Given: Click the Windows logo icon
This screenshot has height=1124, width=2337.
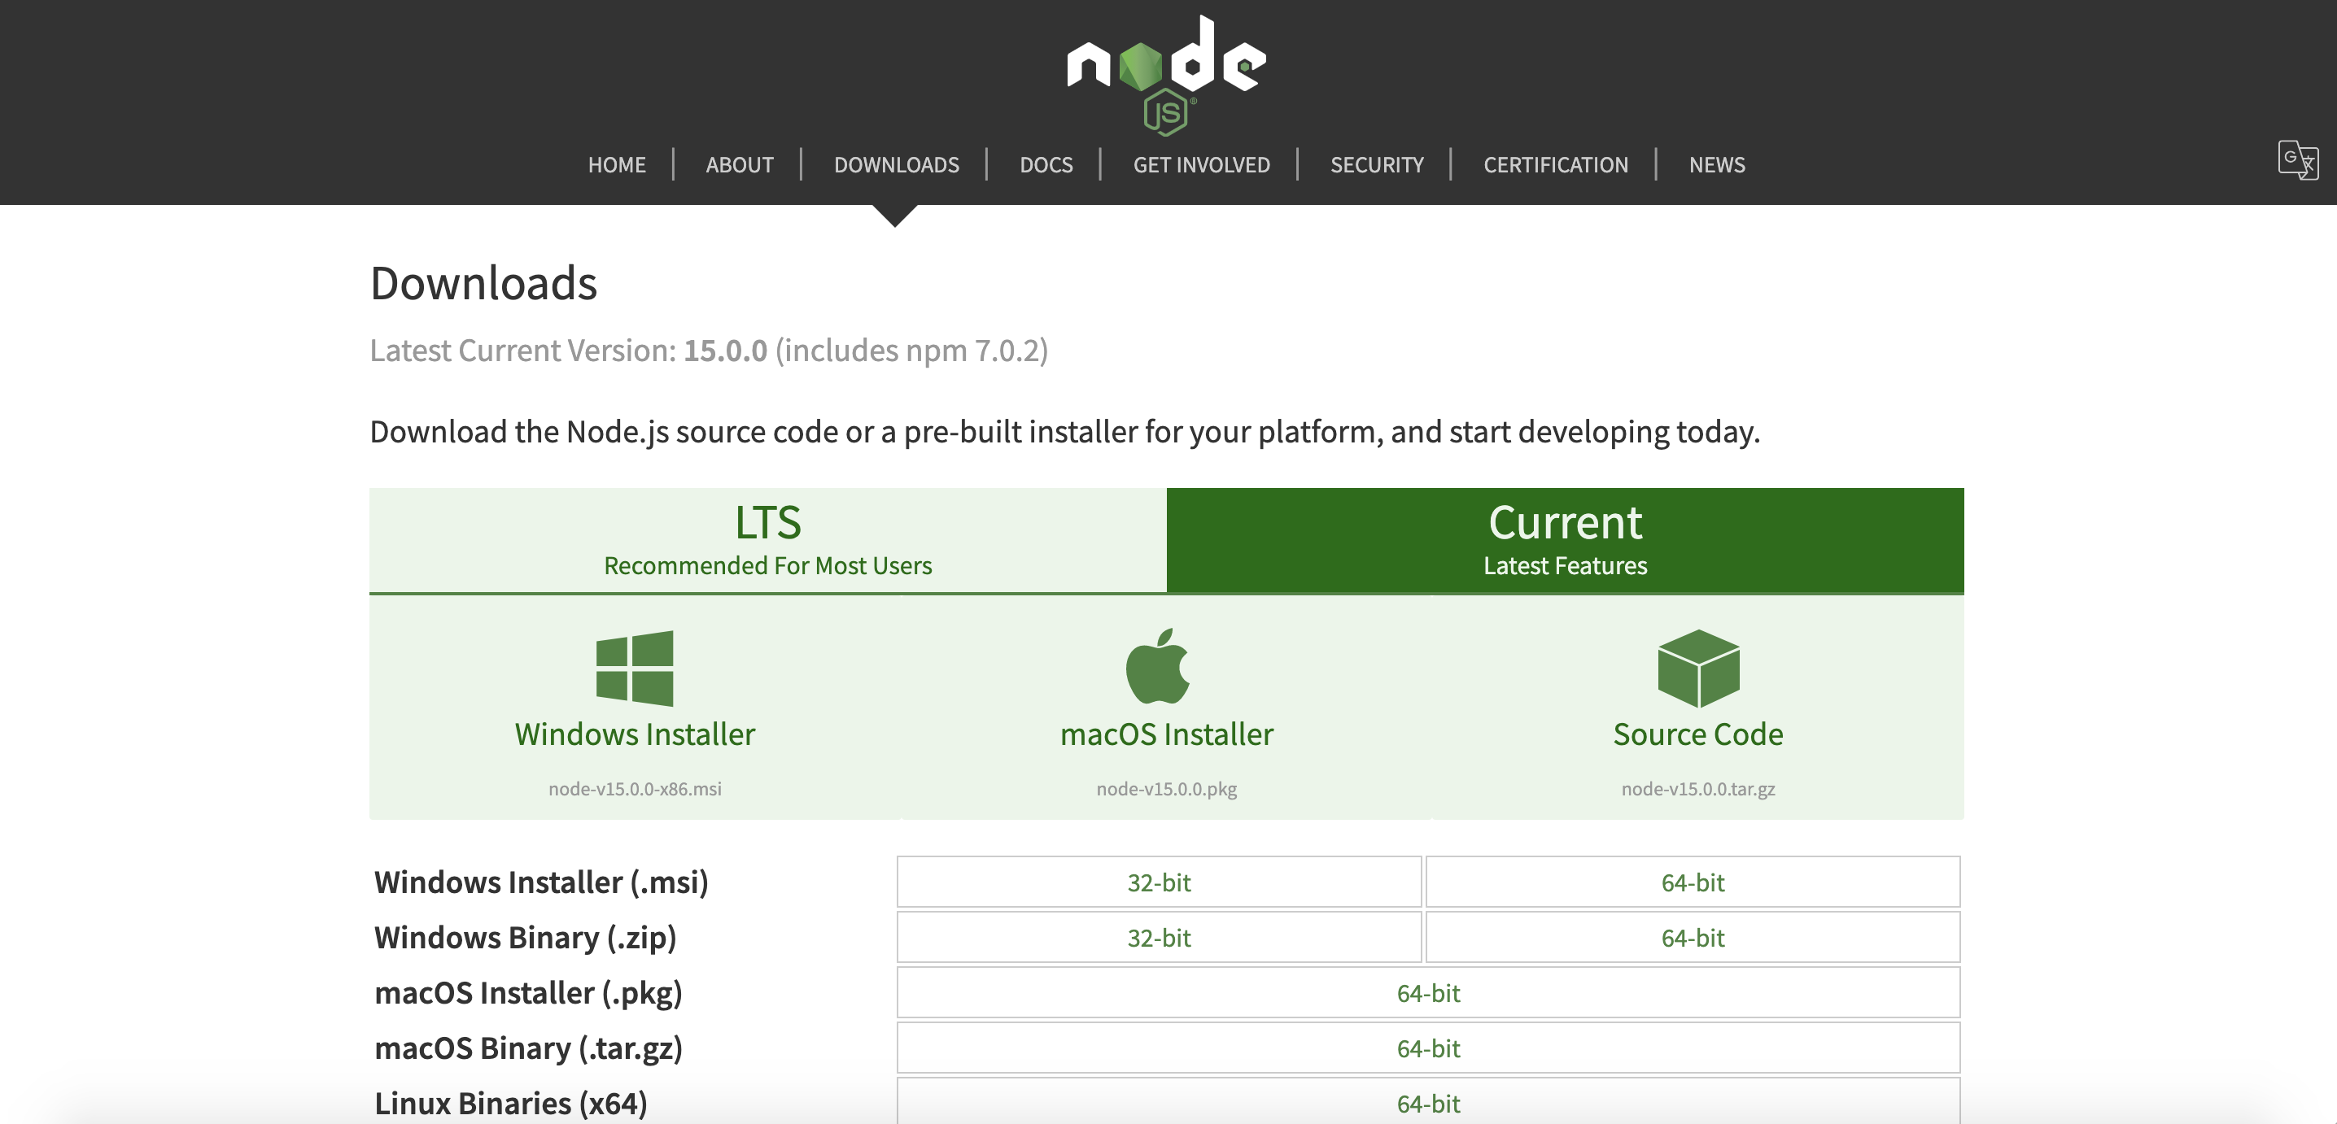Looking at the screenshot, I should pyautogui.click(x=634, y=667).
